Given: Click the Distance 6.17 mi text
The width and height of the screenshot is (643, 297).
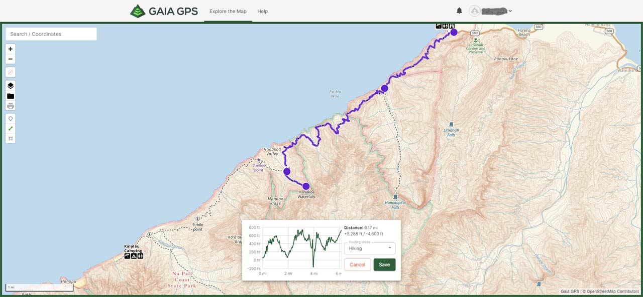Looking at the screenshot, I should (x=362, y=227).
